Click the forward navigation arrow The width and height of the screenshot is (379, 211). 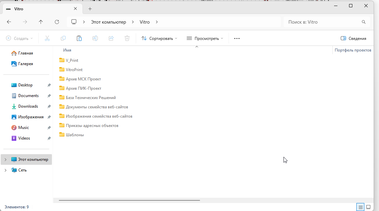click(25, 22)
